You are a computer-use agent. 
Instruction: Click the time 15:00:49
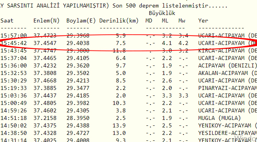[13, 103]
